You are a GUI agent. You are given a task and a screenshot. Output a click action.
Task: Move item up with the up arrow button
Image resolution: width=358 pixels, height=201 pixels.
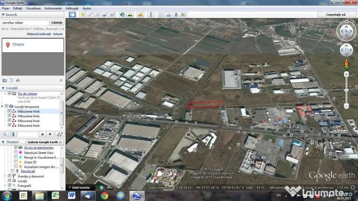43,134
